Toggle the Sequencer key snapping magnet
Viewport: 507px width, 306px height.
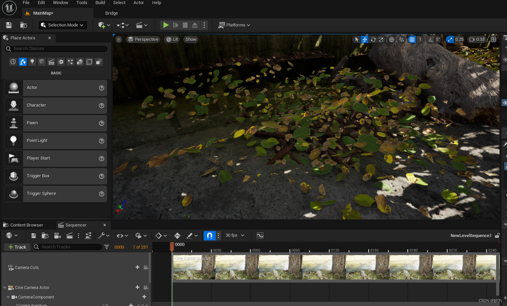point(209,236)
